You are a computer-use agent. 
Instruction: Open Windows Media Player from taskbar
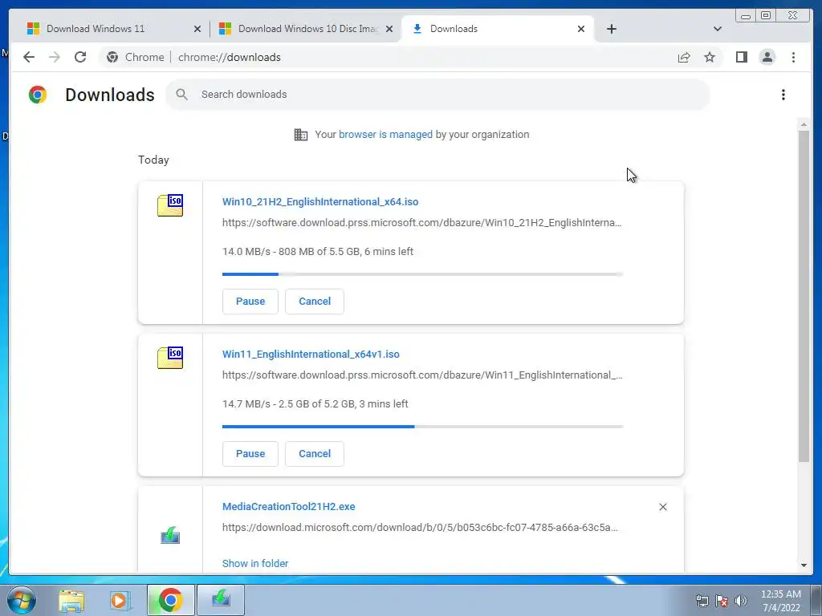pyautogui.click(x=120, y=601)
